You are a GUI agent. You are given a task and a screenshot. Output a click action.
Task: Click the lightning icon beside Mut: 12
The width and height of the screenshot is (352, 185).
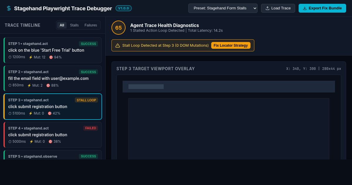(31, 57)
